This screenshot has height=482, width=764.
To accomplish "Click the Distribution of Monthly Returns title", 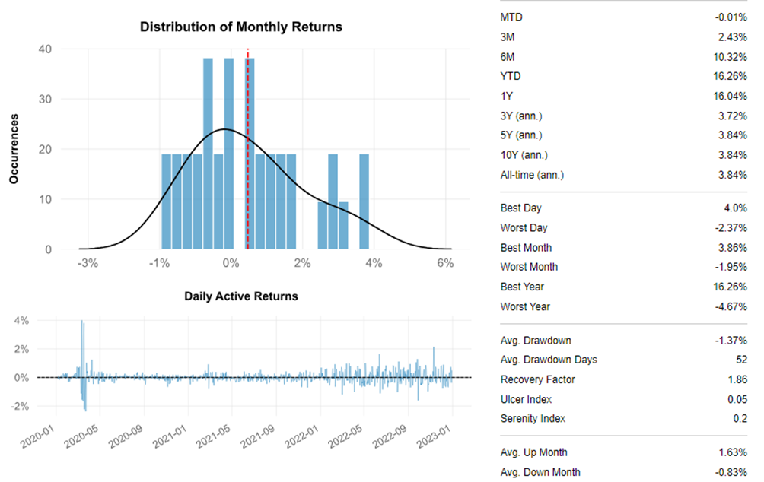I will click(241, 27).
